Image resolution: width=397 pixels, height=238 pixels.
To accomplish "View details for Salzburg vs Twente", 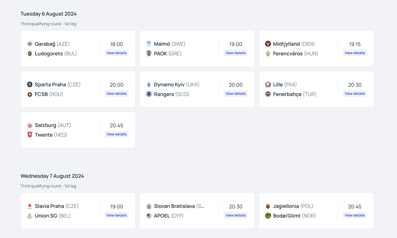I will (117, 134).
